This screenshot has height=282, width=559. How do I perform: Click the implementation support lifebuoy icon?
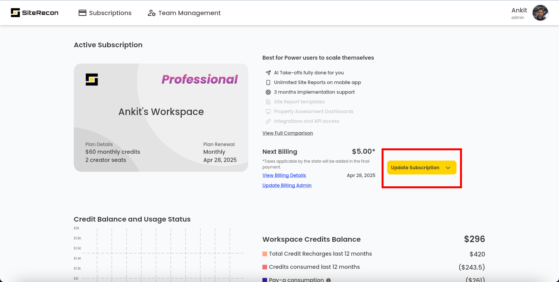pos(268,92)
